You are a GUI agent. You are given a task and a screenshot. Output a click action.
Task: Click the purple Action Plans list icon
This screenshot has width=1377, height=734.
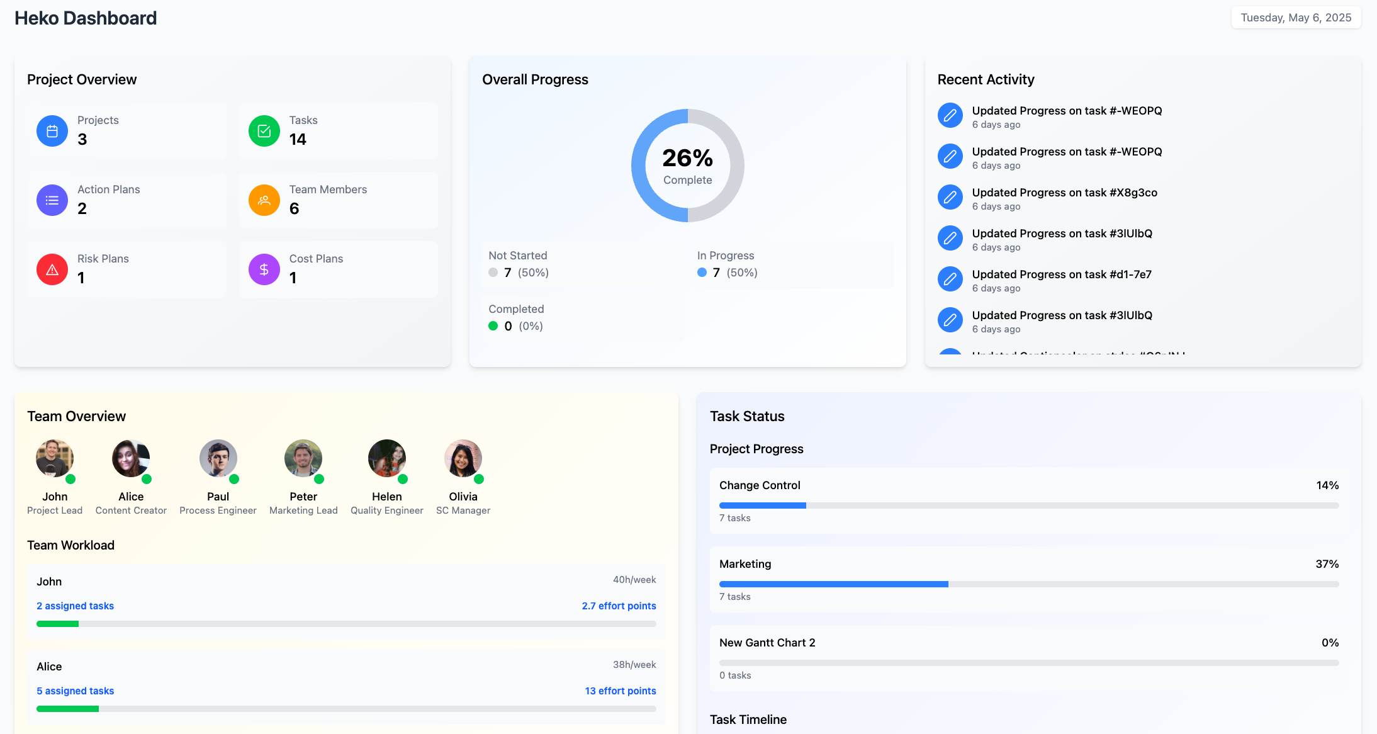pos(52,200)
